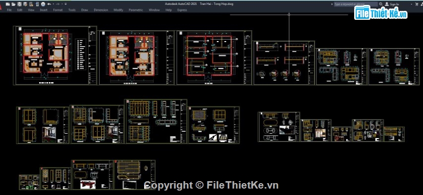423x195 pixels.
Task: Expand Customize Quick Access Toolbar dropdown
Action: (x=66, y=4)
